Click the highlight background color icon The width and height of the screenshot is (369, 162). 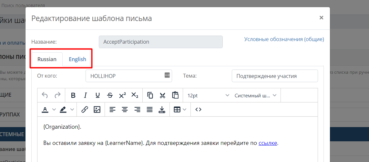pos(63,109)
